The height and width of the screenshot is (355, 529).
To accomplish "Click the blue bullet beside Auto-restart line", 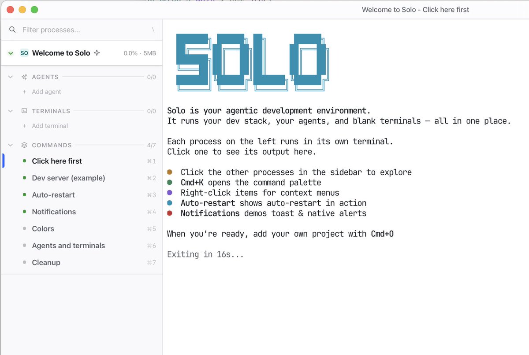I will point(170,203).
